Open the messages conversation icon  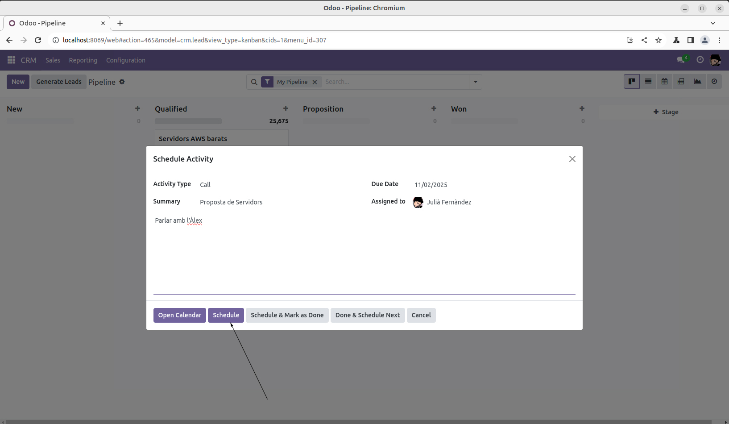(x=680, y=60)
